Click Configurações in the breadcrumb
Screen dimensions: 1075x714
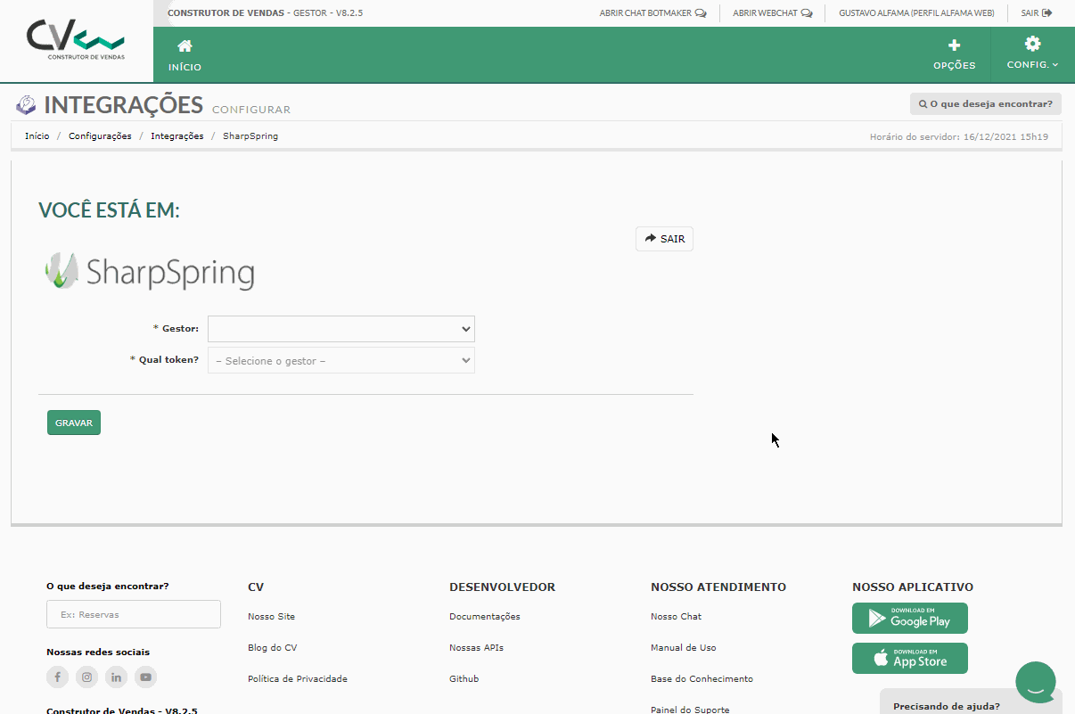coord(100,136)
